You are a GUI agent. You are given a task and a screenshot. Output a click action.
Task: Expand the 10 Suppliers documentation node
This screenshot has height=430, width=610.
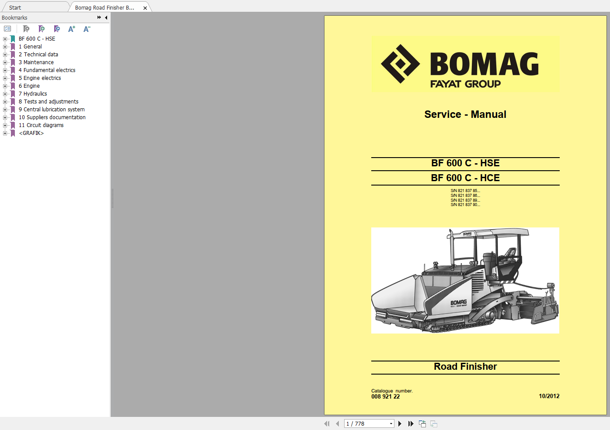coord(5,117)
